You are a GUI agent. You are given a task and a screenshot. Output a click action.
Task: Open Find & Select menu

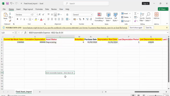click(148, 17)
